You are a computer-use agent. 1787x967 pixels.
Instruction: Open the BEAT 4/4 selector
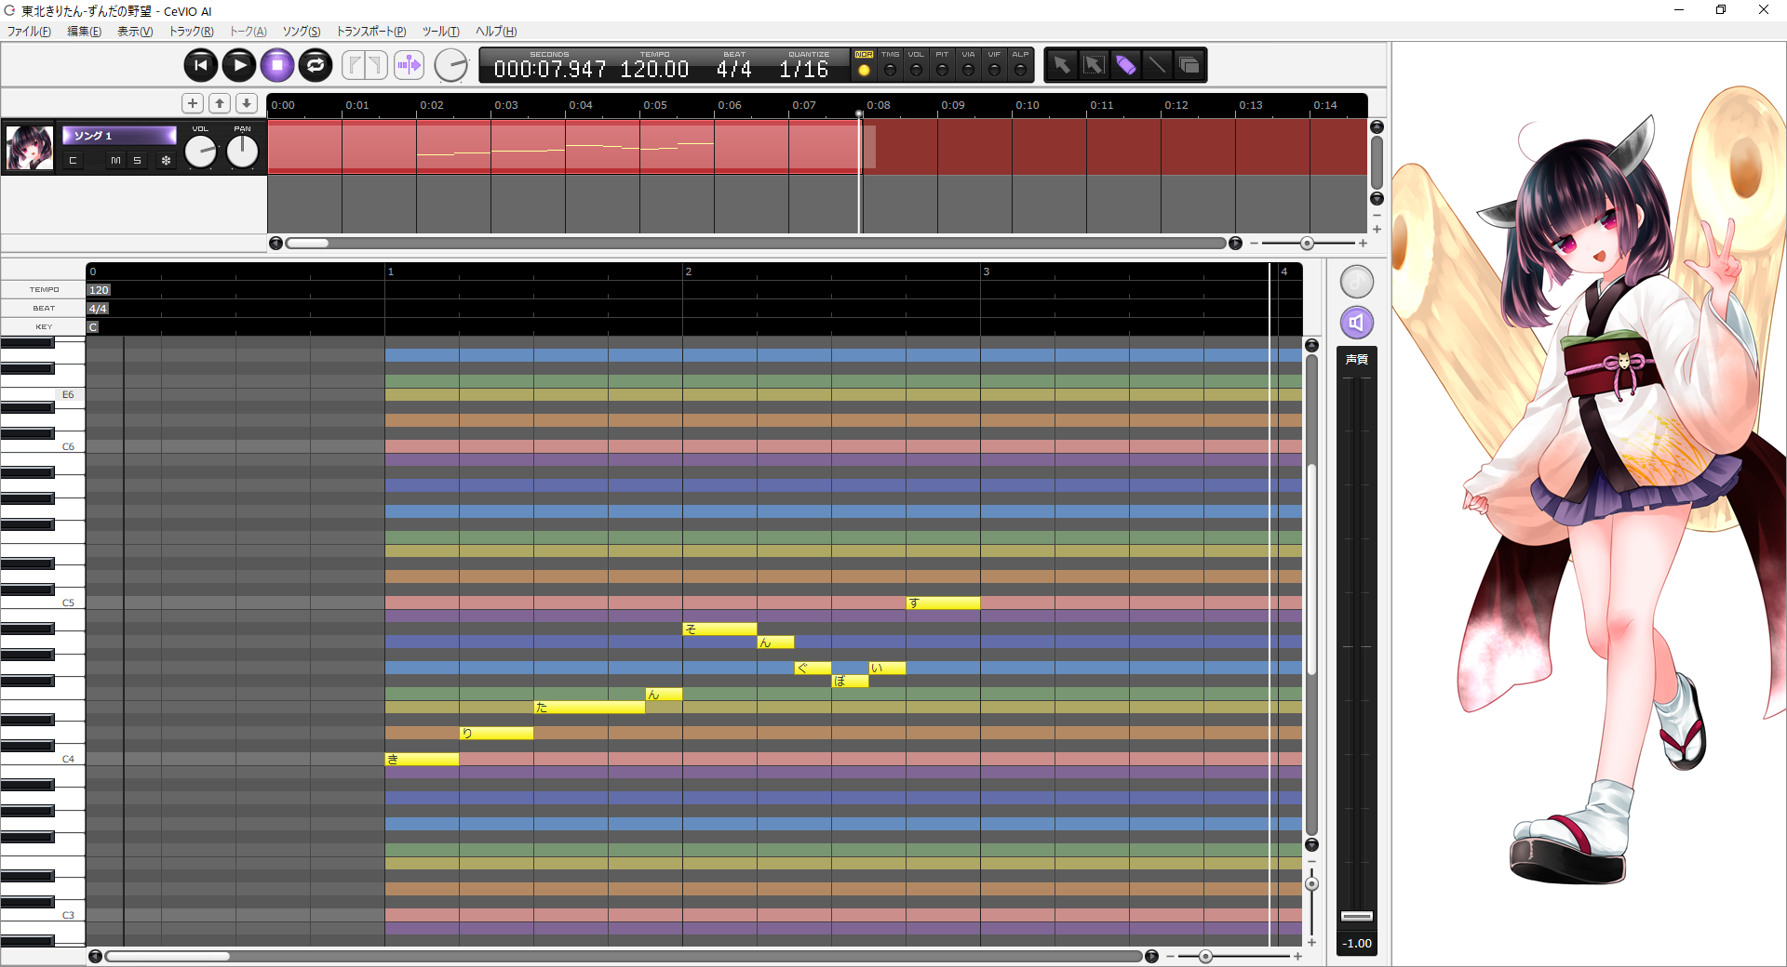[733, 70]
